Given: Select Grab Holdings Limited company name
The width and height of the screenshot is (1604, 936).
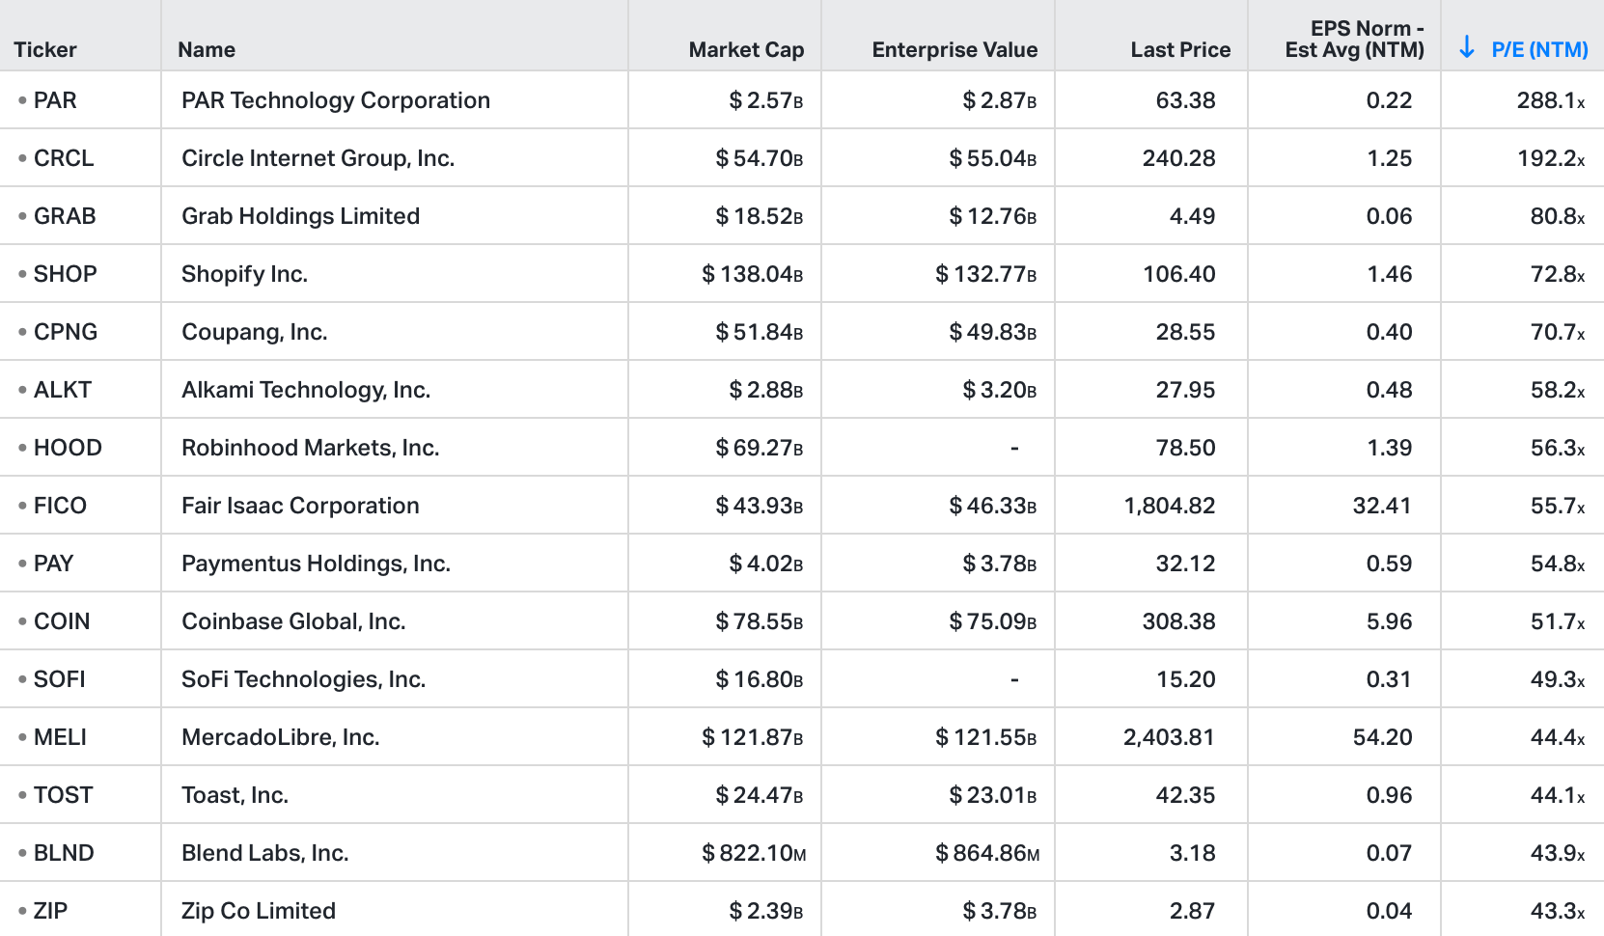Looking at the screenshot, I should (300, 216).
